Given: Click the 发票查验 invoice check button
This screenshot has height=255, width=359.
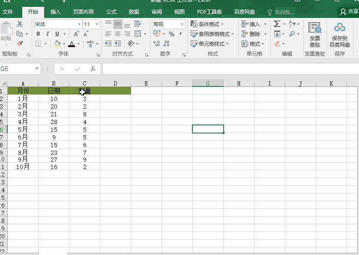Looking at the screenshot, I should (x=315, y=35).
